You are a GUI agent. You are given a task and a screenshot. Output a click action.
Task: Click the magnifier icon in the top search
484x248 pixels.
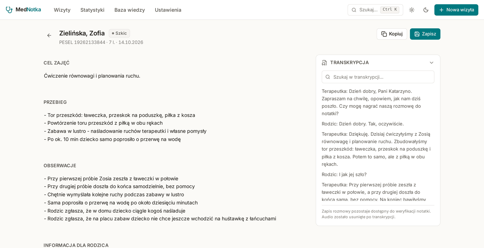(x=354, y=10)
